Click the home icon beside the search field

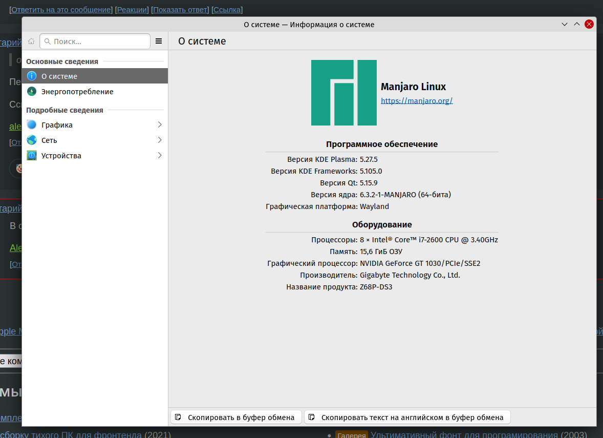tap(31, 41)
